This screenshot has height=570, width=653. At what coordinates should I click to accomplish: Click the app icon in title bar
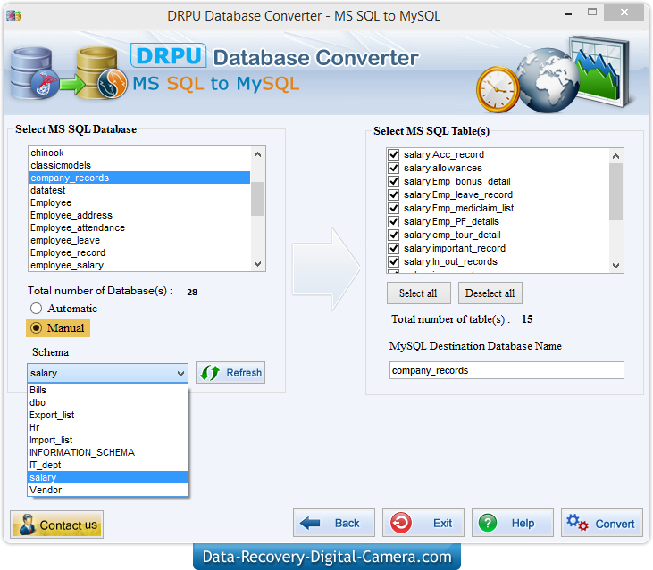[13, 16]
